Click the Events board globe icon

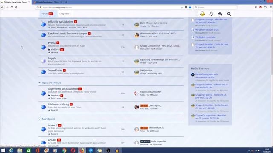click(x=44, y=47)
